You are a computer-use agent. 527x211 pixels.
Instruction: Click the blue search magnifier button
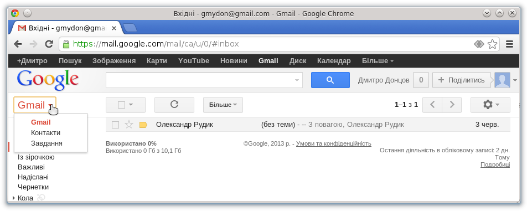[330, 80]
